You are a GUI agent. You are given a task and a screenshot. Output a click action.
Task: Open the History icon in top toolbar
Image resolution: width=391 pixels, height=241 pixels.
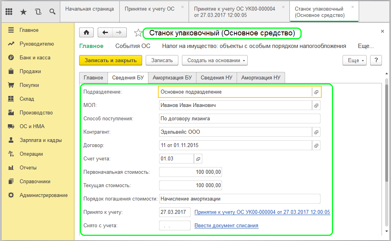coord(38,11)
